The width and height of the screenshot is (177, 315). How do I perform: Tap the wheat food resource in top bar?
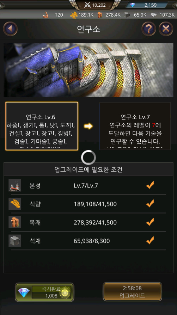click(x=81, y=15)
